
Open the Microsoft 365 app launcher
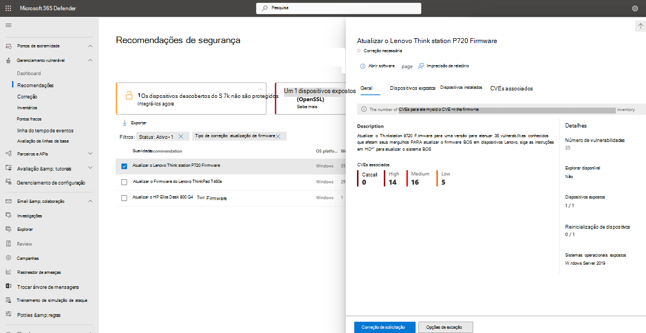point(7,8)
